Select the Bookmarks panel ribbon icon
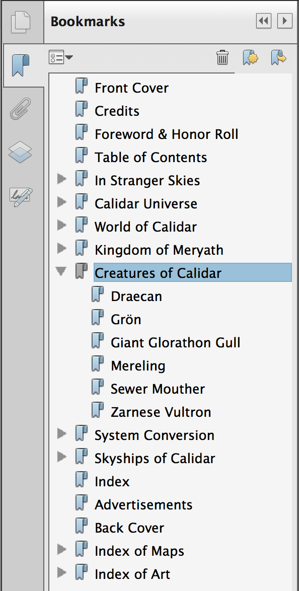 click(x=20, y=65)
